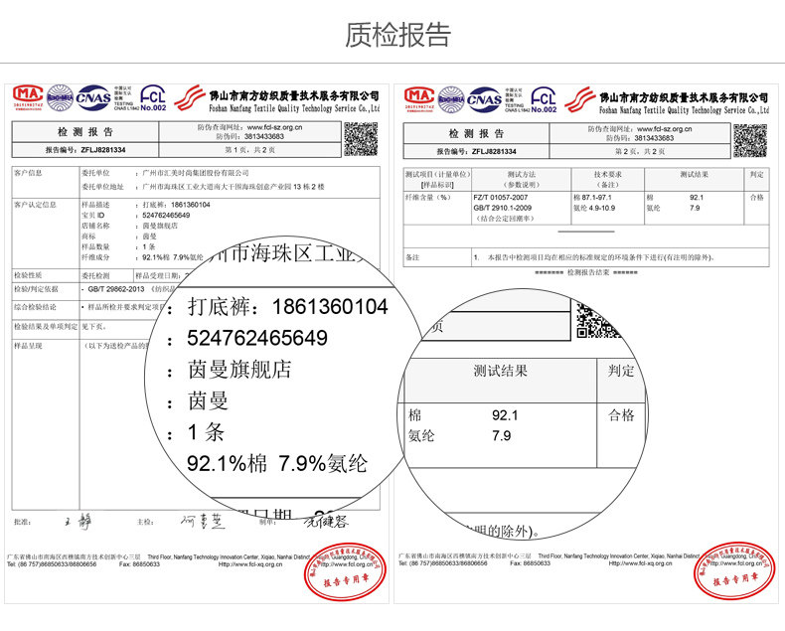
Task: Click magnified 92.1%棉 7.9%氨纶 composition
Action: coord(277,464)
